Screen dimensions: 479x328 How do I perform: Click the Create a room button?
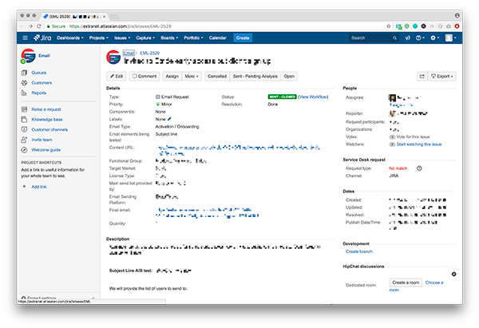pyautogui.click(x=406, y=283)
